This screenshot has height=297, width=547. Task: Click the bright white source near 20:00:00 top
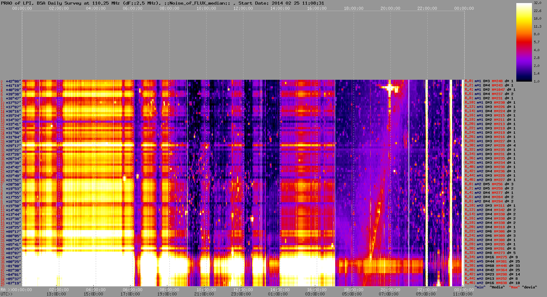coord(390,88)
